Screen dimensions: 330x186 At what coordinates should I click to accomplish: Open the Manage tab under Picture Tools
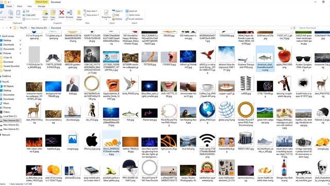tap(41, 6)
